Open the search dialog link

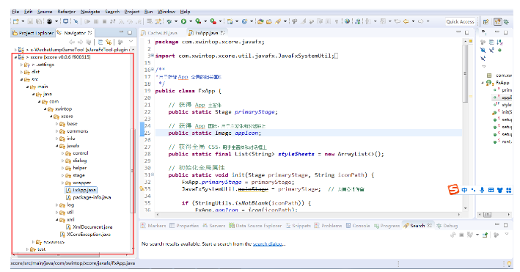pos(268,244)
